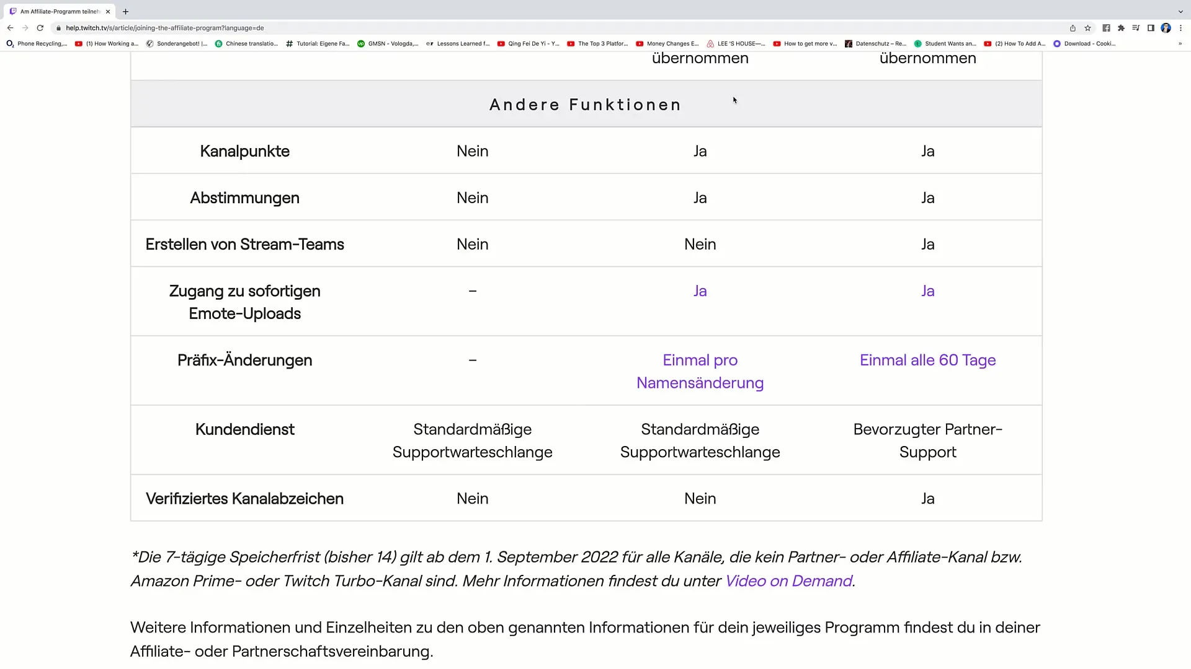Expand the tab search chevron
This screenshot has height=669, width=1191.
[1180, 11]
